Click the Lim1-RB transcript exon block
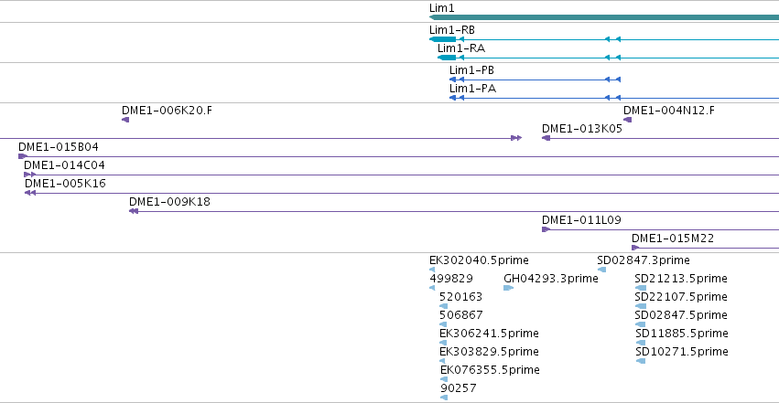This screenshot has height=403, width=779. click(x=443, y=39)
